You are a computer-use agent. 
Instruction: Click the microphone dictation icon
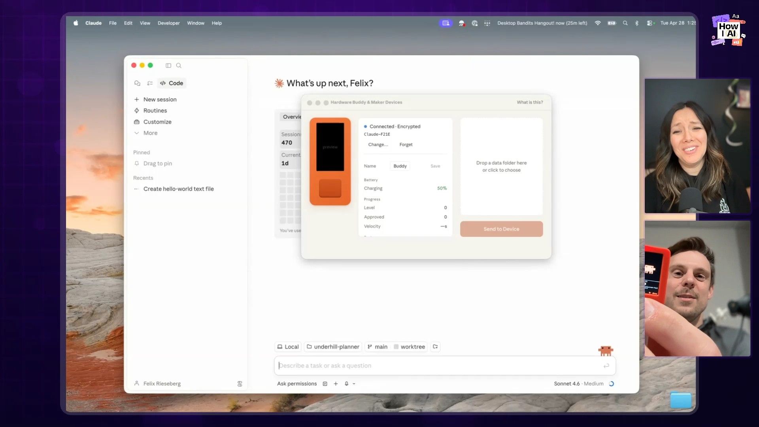click(x=346, y=384)
